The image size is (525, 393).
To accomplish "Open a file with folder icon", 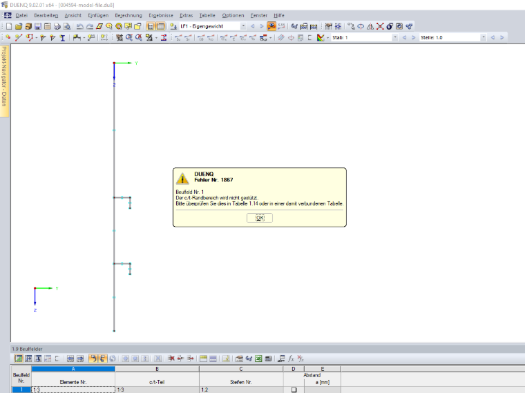I will 19,26.
